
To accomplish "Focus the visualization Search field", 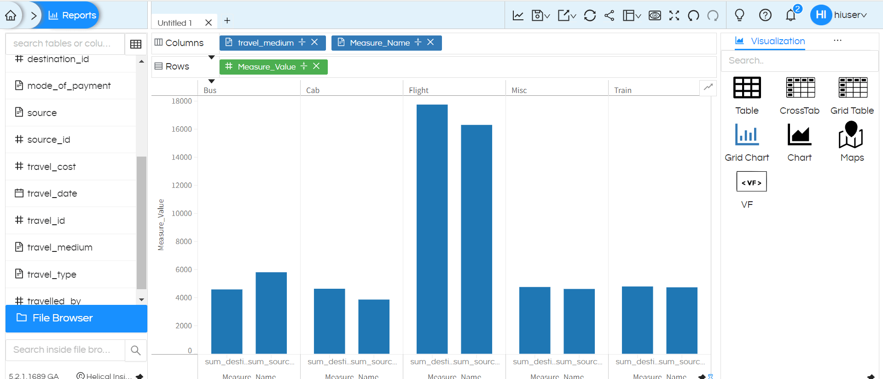I will click(800, 61).
